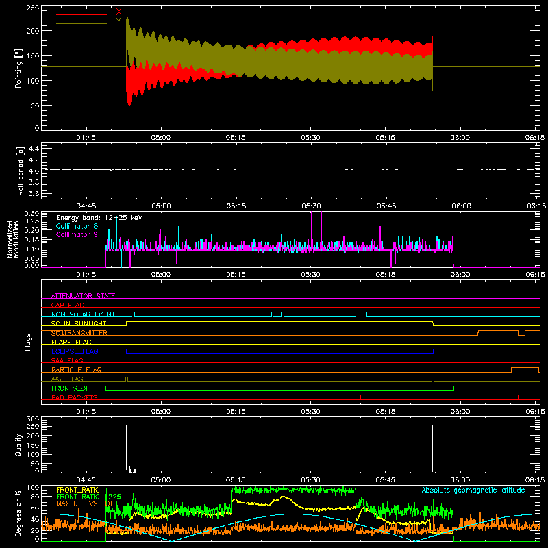This screenshot has width=548, height=548.
Task: Click the "06:00" time label under Flags plot
Action: (460, 412)
